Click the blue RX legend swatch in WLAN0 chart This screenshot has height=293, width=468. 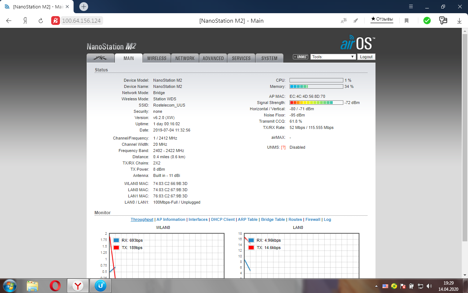pos(116,240)
